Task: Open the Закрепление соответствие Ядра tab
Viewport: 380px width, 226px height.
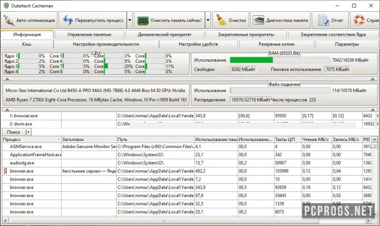Action: click(333, 34)
